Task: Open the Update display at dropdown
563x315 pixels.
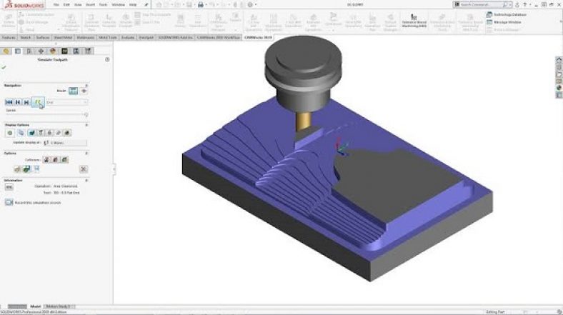Action: [64, 143]
